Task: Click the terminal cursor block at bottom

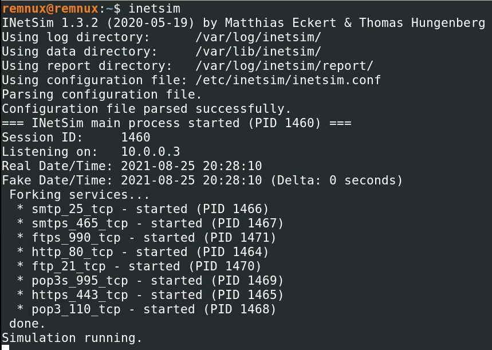Action: point(5,347)
